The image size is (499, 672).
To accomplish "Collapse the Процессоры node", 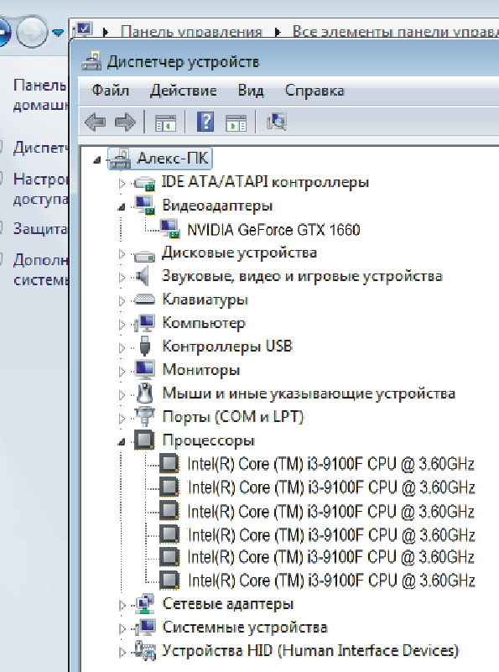I will click(122, 442).
